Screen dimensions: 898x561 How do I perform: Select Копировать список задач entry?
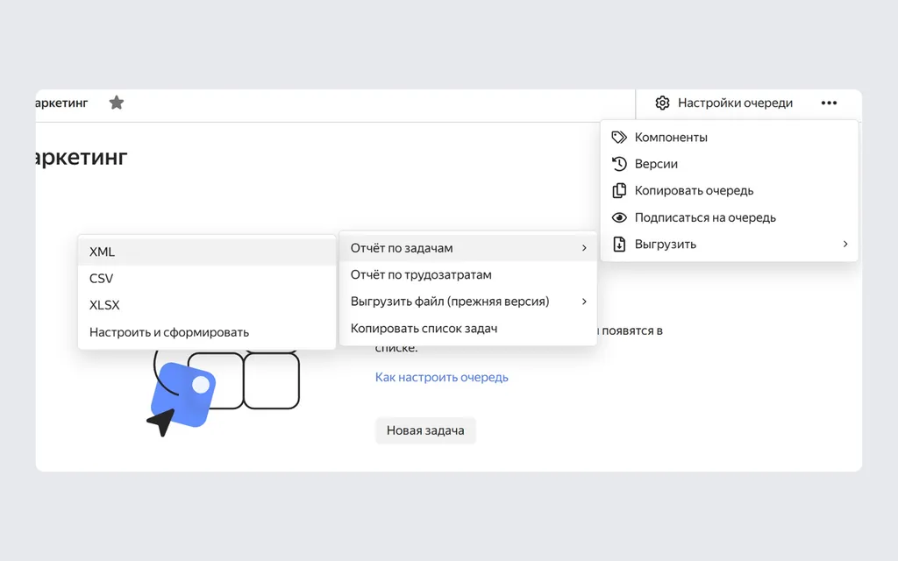click(x=468, y=329)
